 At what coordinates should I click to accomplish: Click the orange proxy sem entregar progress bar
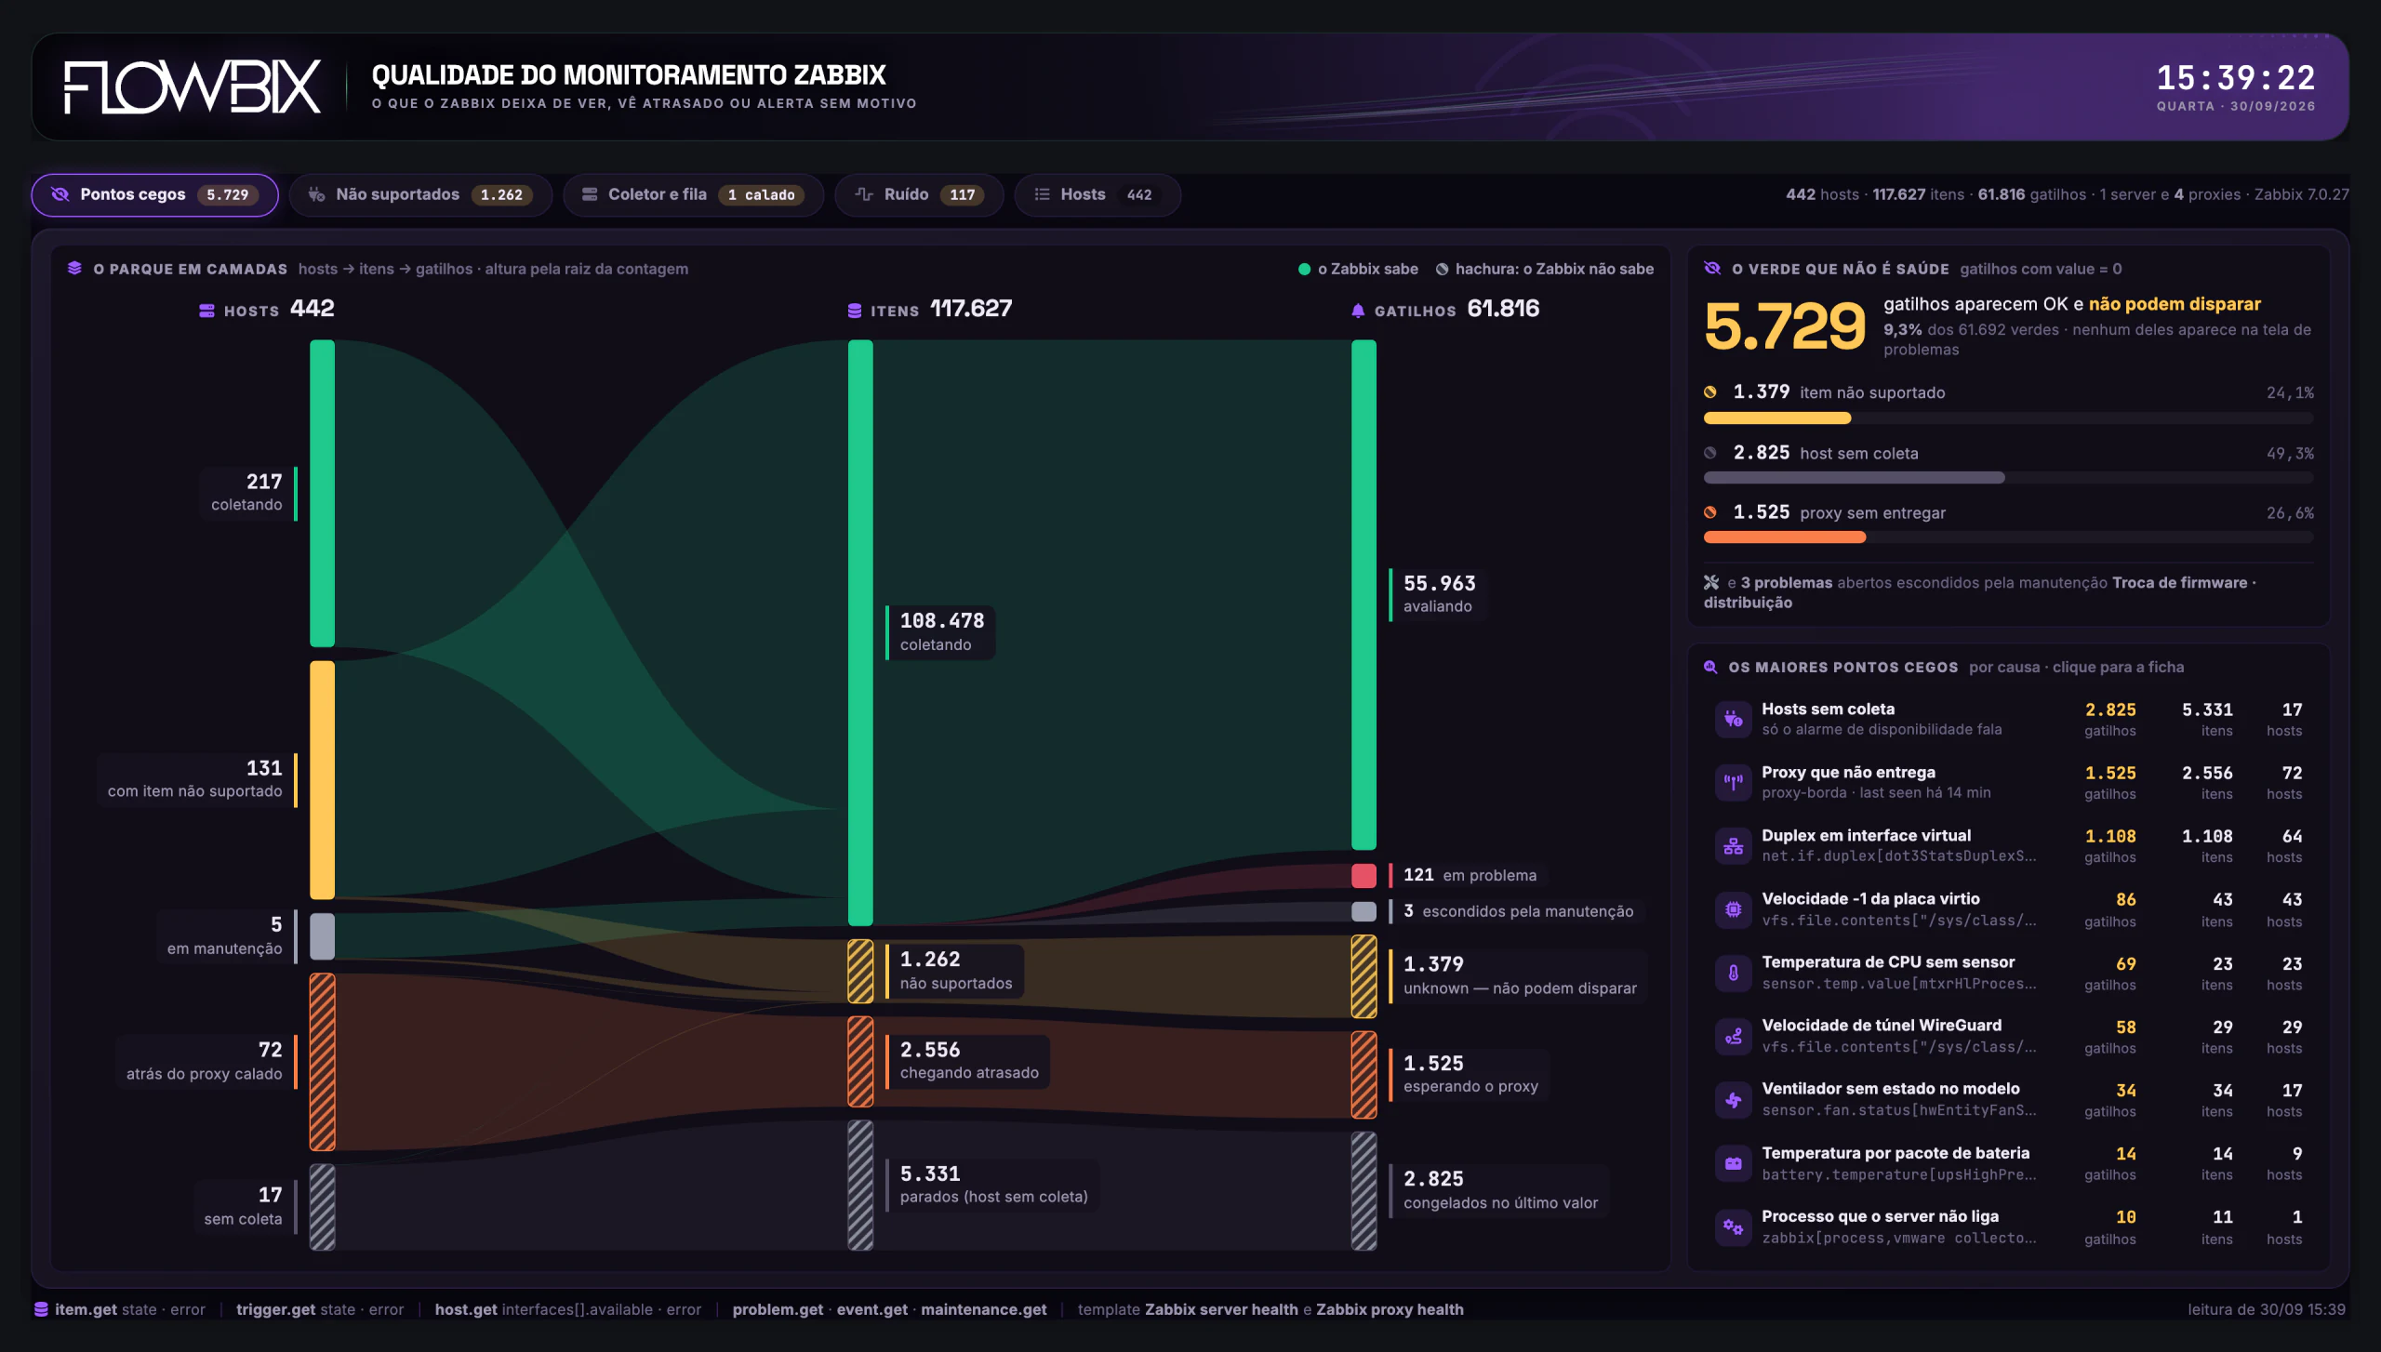[1784, 537]
